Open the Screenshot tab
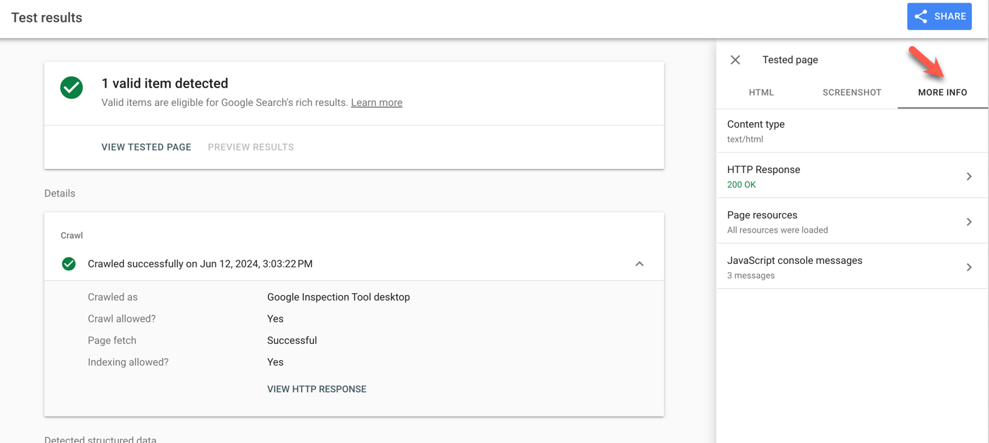 point(852,92)
